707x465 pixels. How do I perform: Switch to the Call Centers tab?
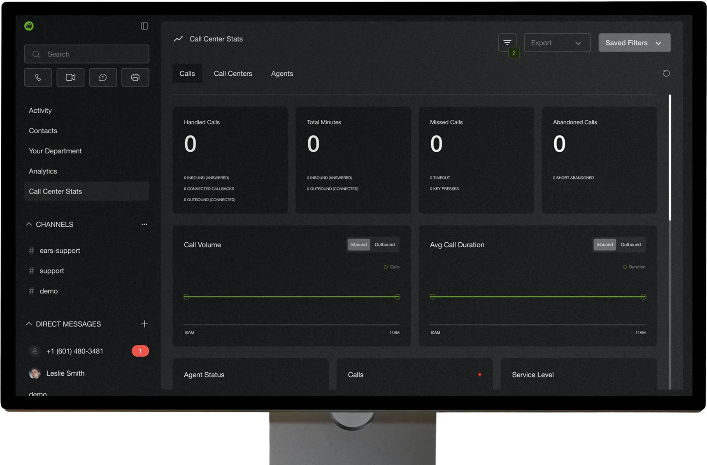tap(233, 73)
